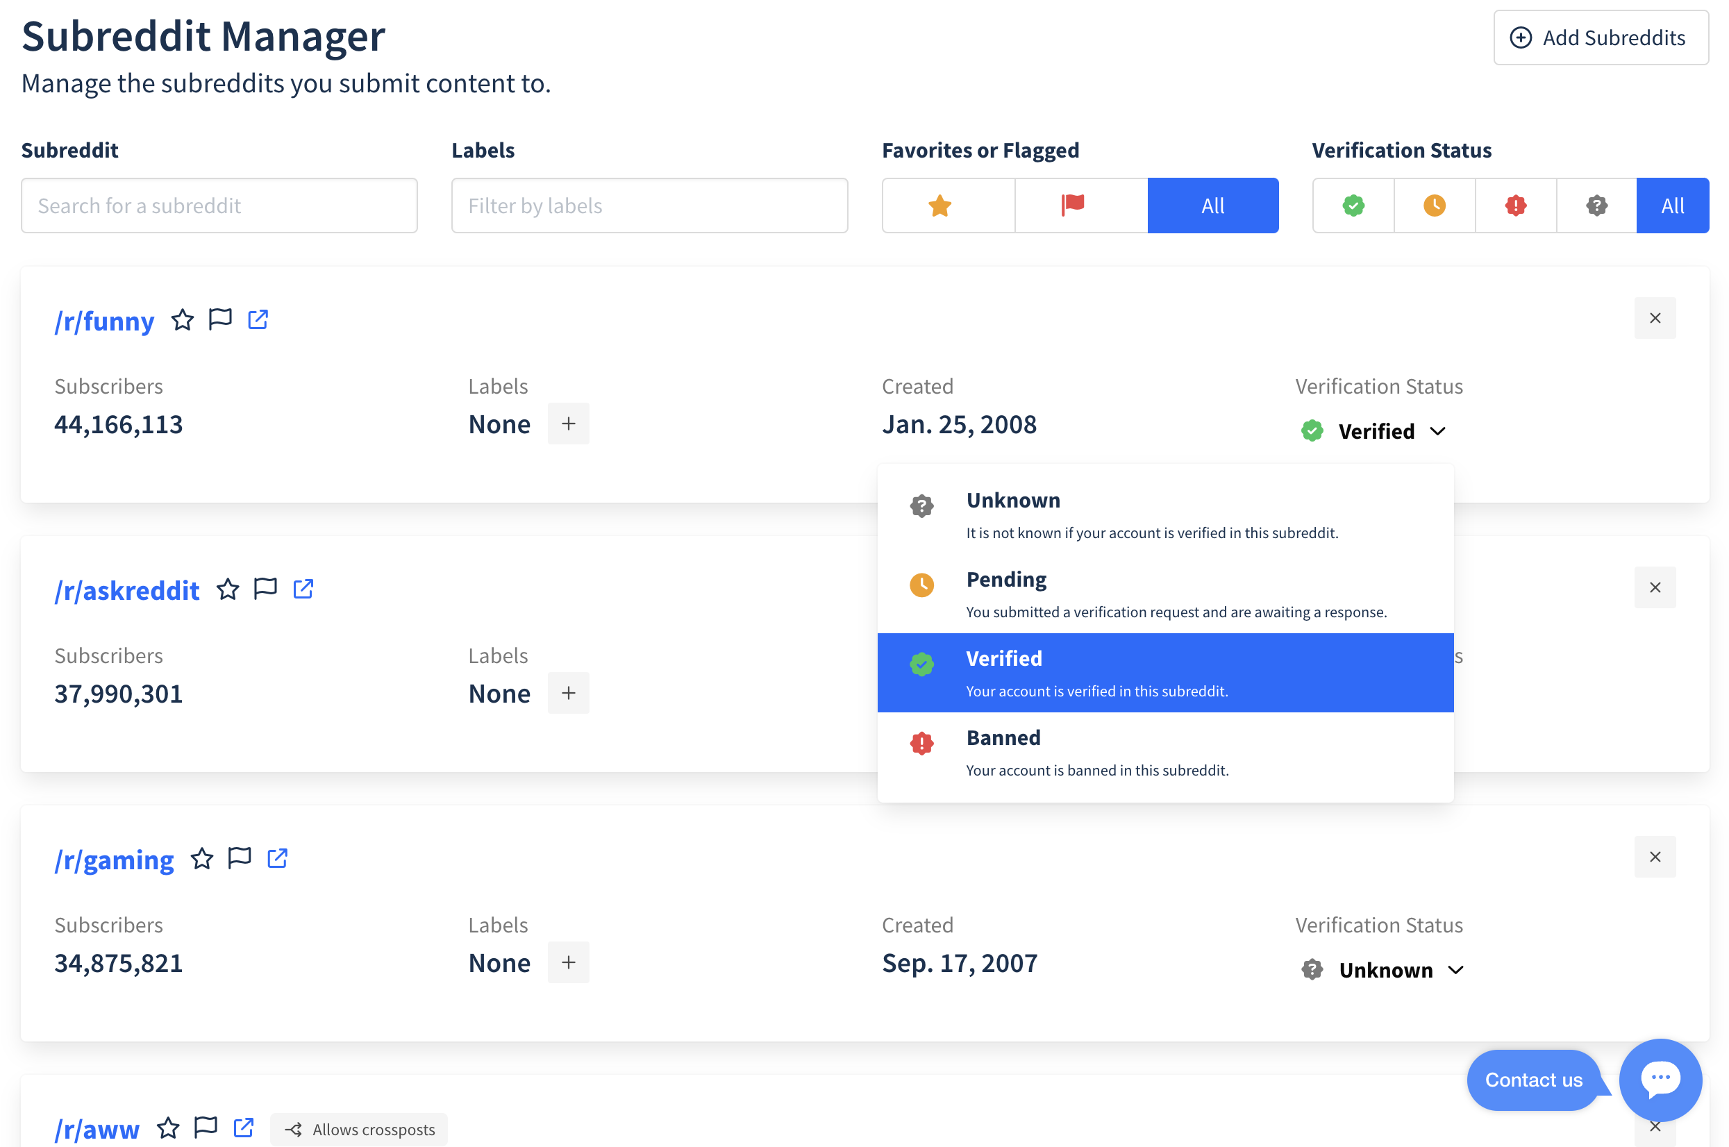Filter by flagged subreddits button
Screen dimensions: 1729x1147
click(x=1080, y=206)
